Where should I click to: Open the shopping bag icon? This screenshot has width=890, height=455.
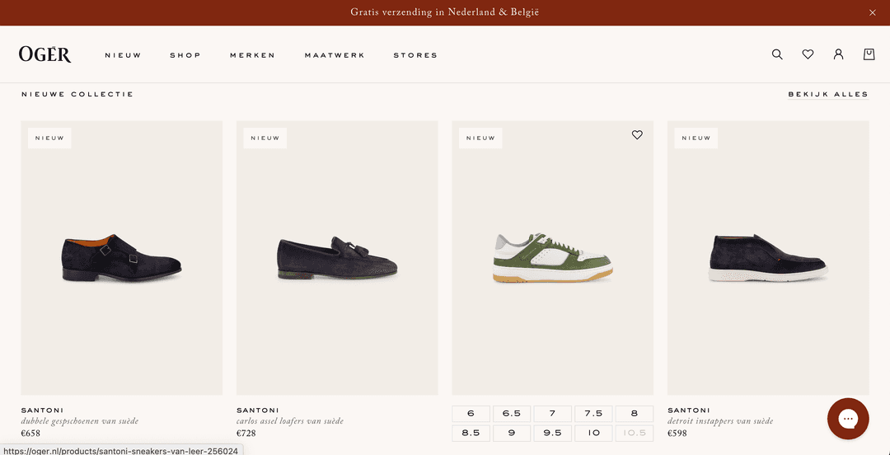click(869, 54)
